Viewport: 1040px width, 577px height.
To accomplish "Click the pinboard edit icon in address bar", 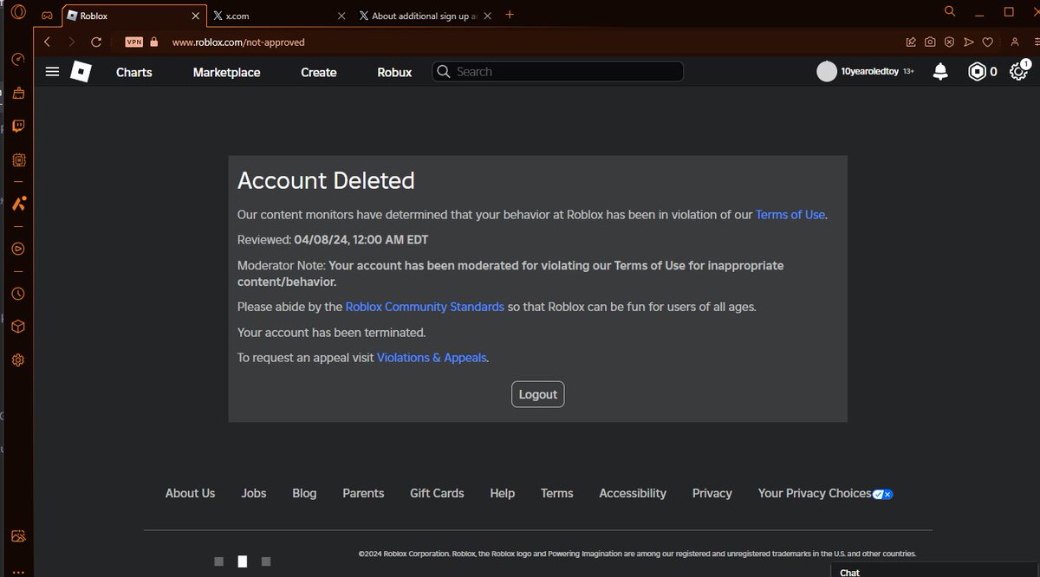I will click(911, 42).
